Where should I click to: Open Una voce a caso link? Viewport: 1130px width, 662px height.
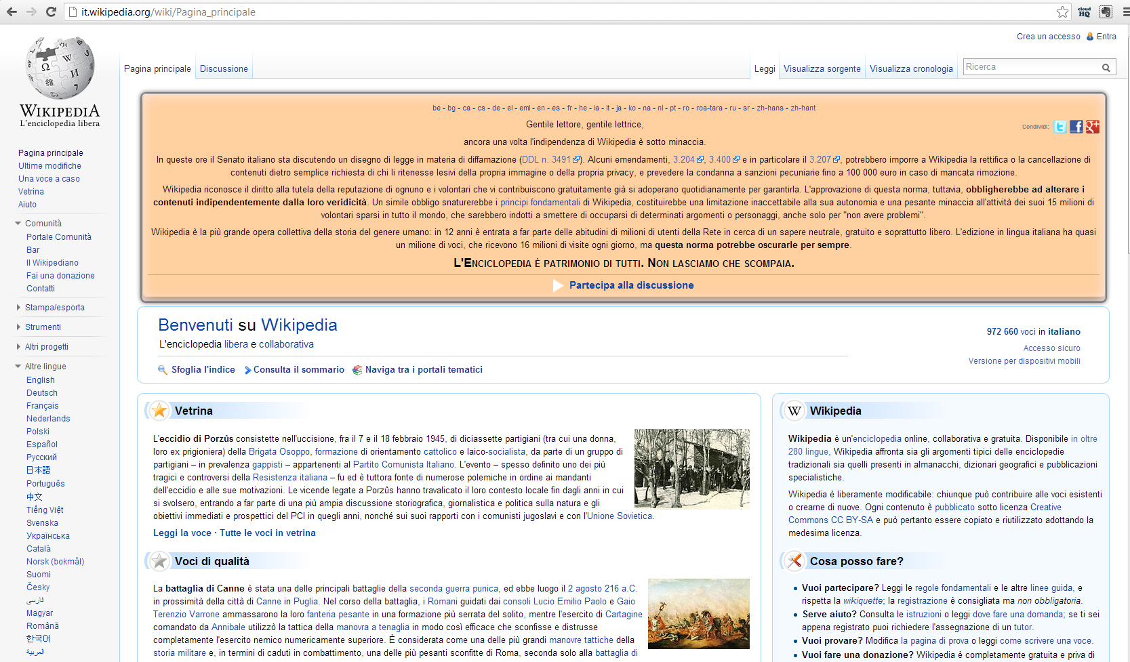point(49,179)
